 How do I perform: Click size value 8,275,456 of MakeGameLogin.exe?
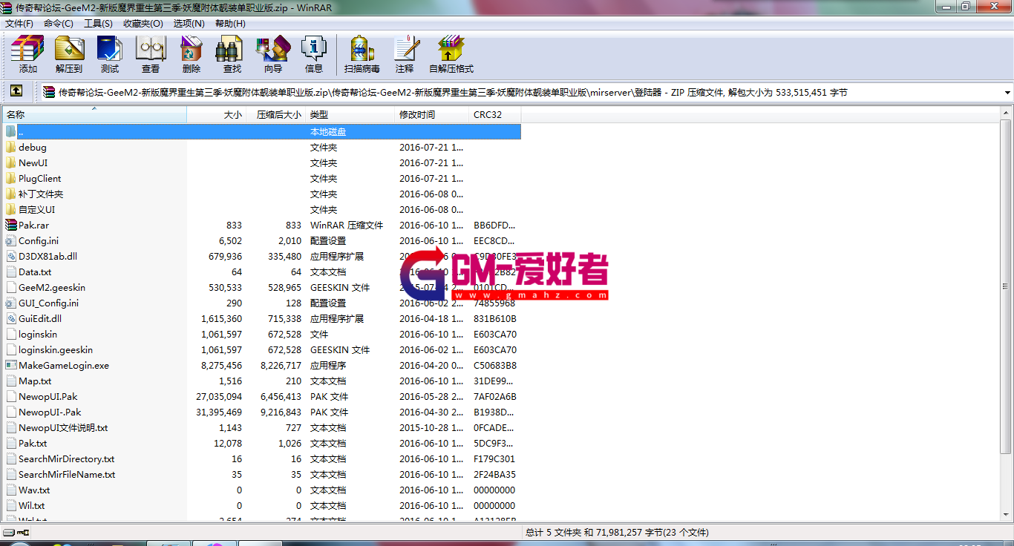(221, 365)
